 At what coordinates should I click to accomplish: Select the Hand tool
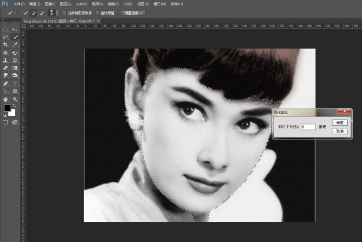point(6,99)
